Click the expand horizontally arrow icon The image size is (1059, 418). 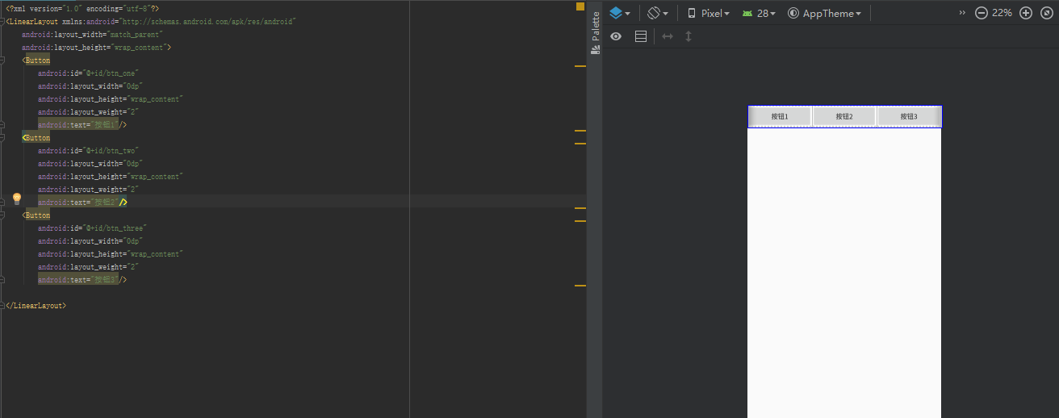pos(668,36)
